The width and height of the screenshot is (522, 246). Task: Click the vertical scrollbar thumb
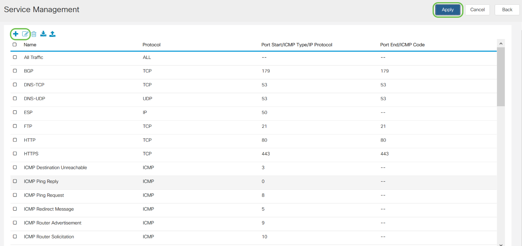[501, 76]
